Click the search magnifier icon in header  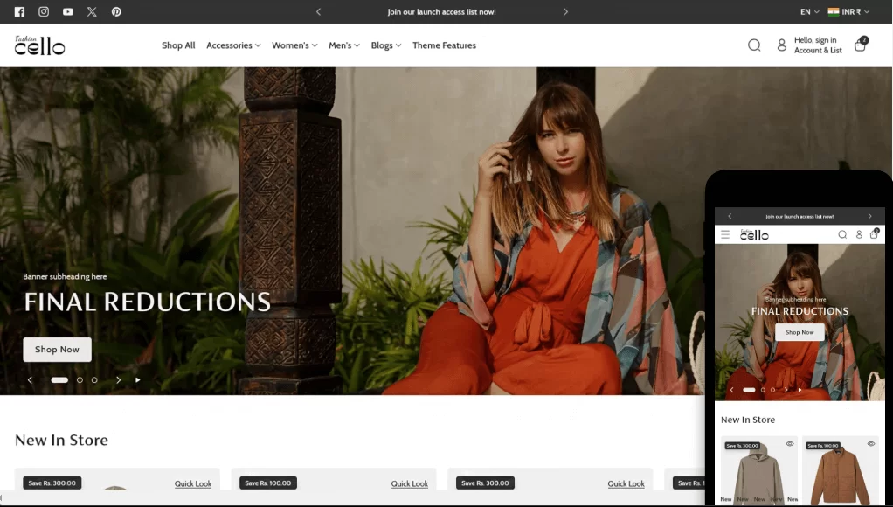[x=754, y=45]
